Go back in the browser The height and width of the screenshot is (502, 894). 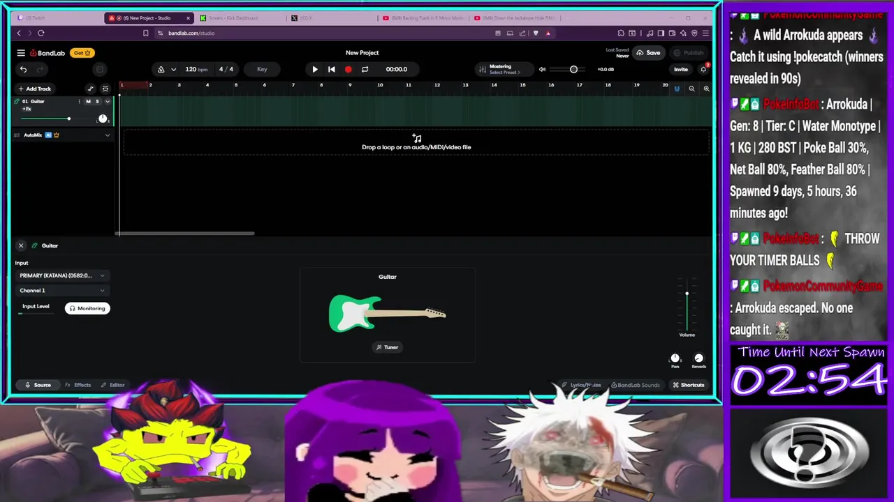pos(19,33)
